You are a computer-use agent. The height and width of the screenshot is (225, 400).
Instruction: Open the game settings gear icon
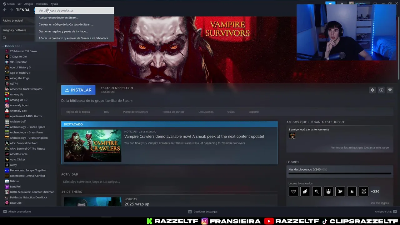click(x=372, y=90)
